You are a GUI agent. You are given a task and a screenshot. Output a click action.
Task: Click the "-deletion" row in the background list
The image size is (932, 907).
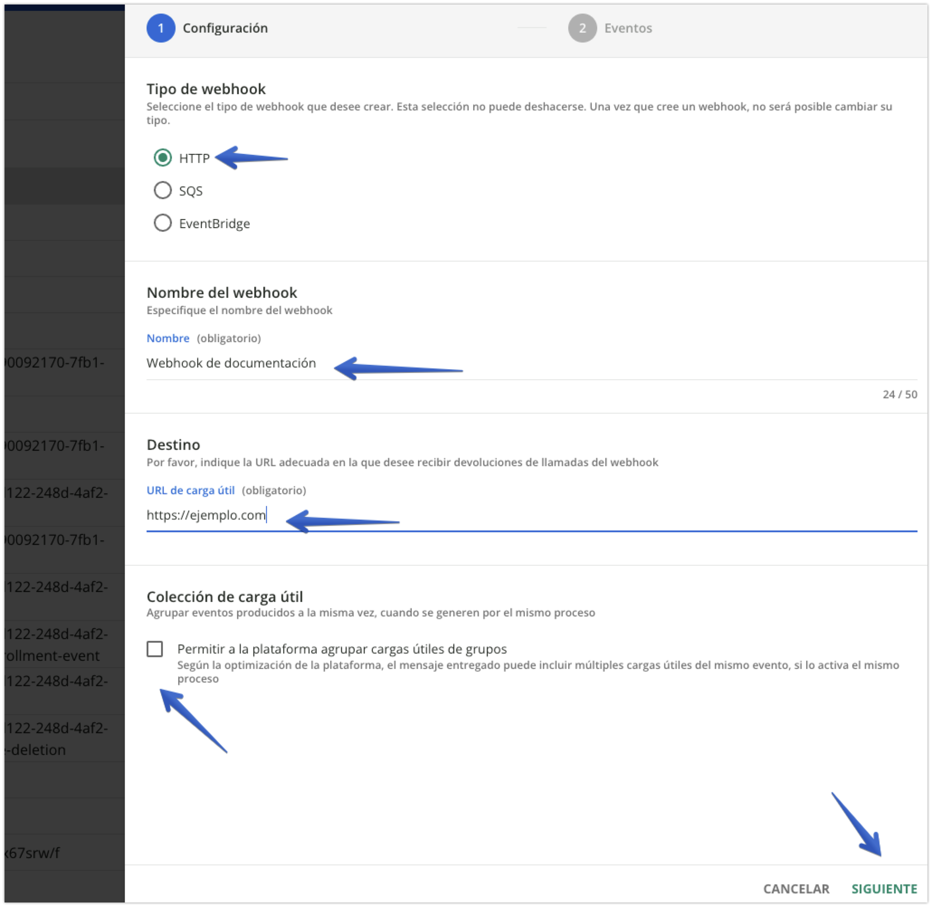(x=36, y=750)
